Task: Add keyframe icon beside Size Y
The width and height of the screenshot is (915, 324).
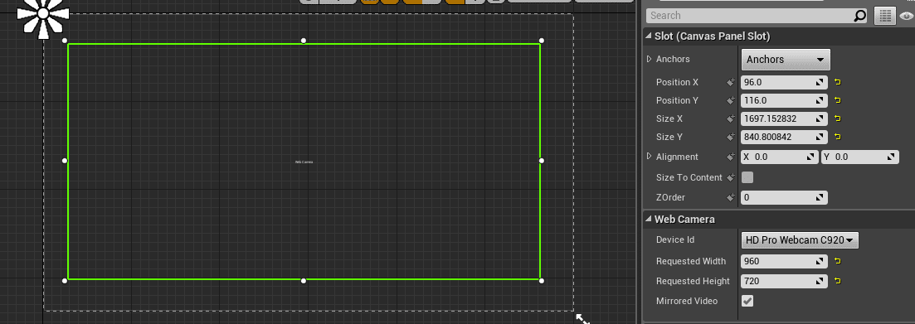Action: (x=731, y=138)
